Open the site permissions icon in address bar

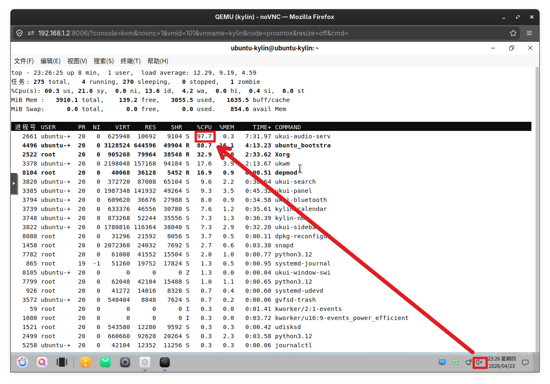click(31, 33)
